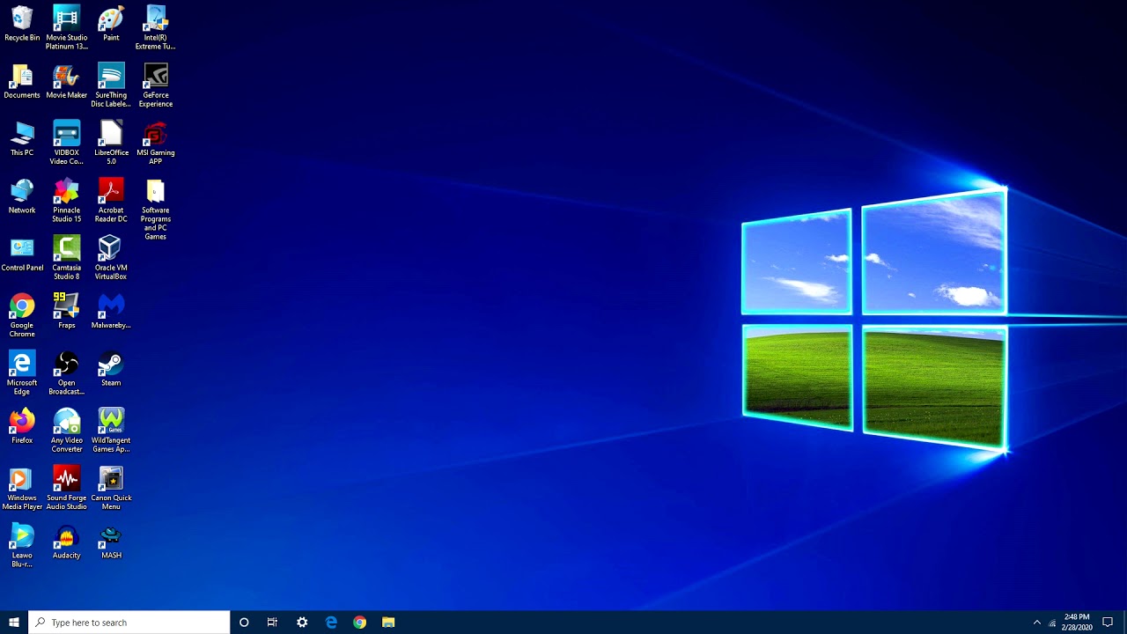Select Acrobat Reader DC icon
Image resolution: width=1127 pixels, height=634 pixels.
click(111, 200)
